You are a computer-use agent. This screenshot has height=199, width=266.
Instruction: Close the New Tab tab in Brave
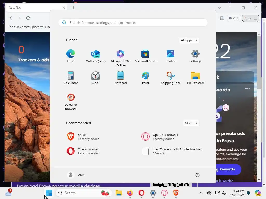(64, 8)
